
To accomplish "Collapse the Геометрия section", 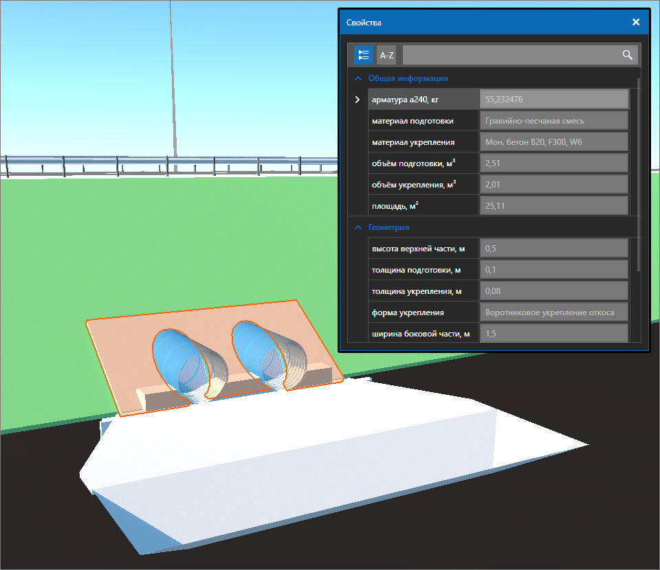I will pos(357,227).
